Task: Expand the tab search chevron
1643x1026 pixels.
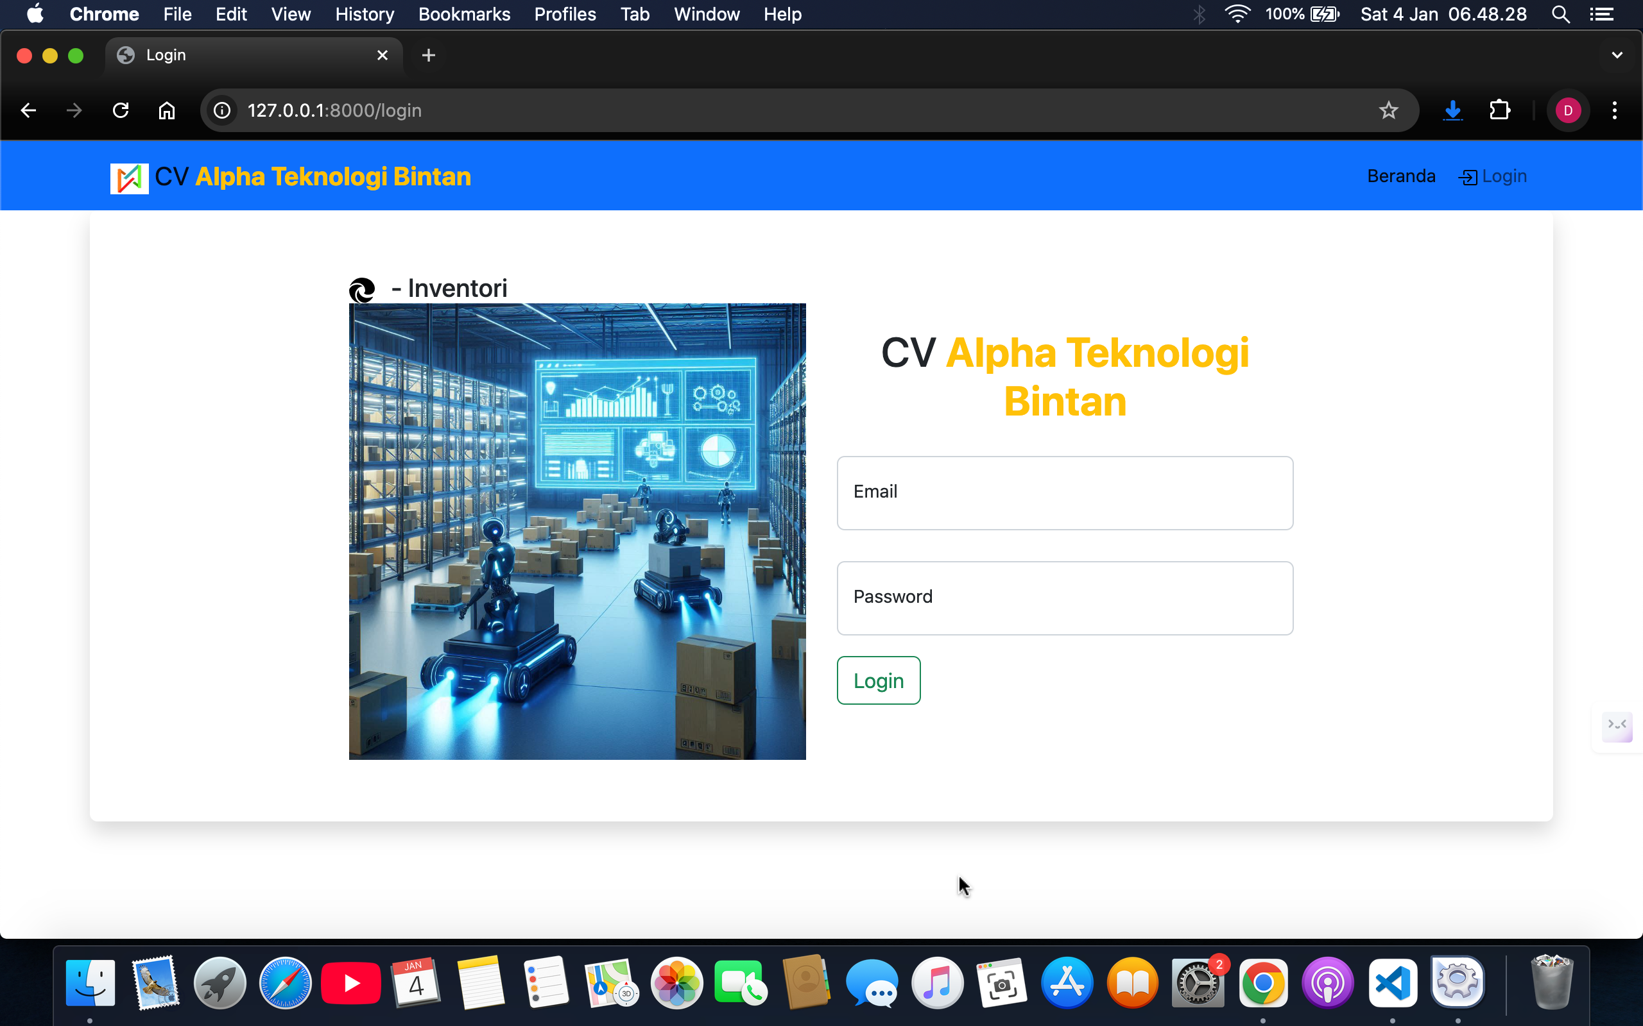Action: pyautogui.click(x=1617, y=55)
